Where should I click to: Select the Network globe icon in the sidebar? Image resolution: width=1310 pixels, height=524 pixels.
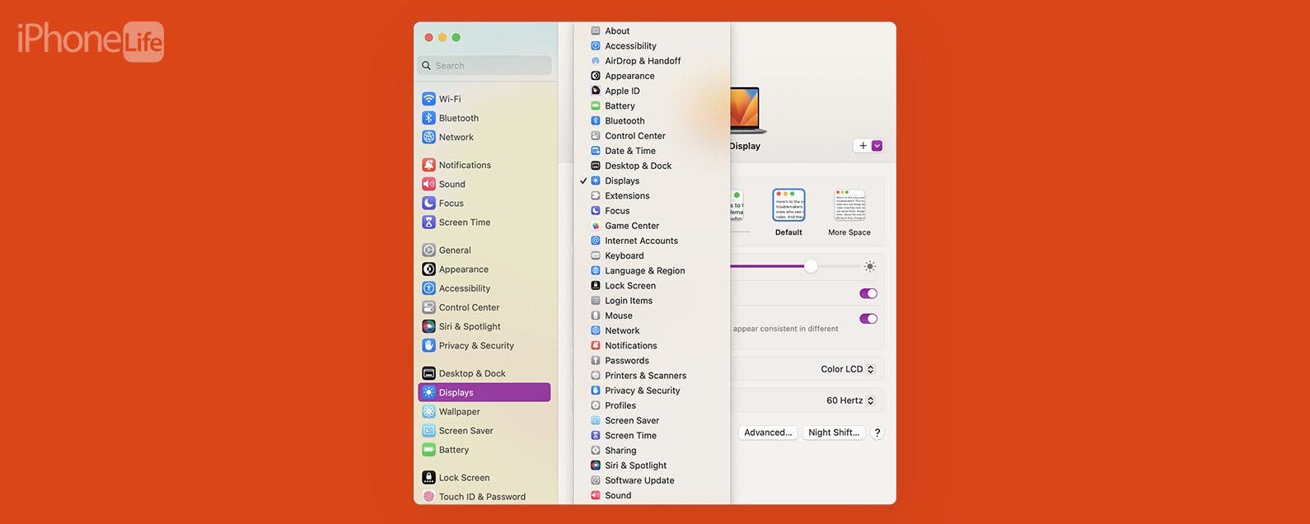[x=428, y=137]
